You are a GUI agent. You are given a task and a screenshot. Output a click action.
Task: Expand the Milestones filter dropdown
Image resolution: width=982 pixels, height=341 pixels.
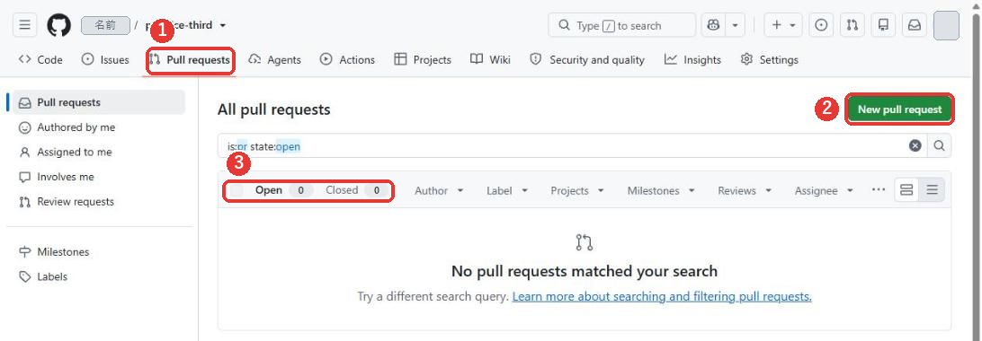point(661,190)
